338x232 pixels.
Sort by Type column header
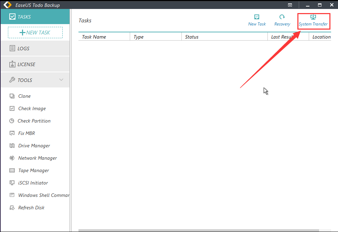point(156,36)
